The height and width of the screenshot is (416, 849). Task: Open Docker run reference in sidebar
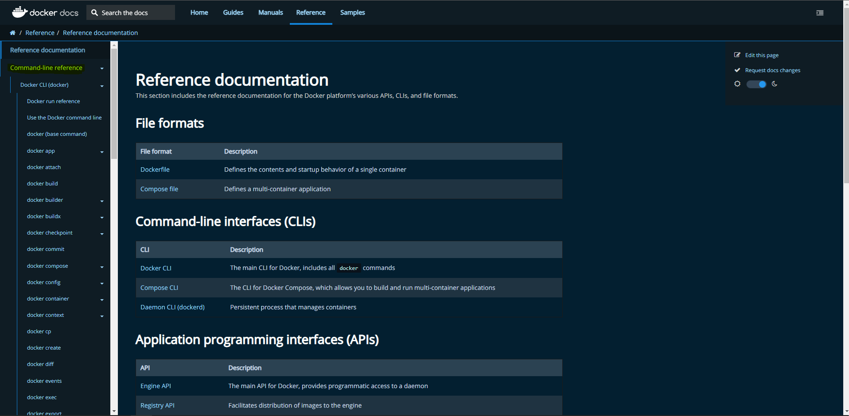[53, 101]
